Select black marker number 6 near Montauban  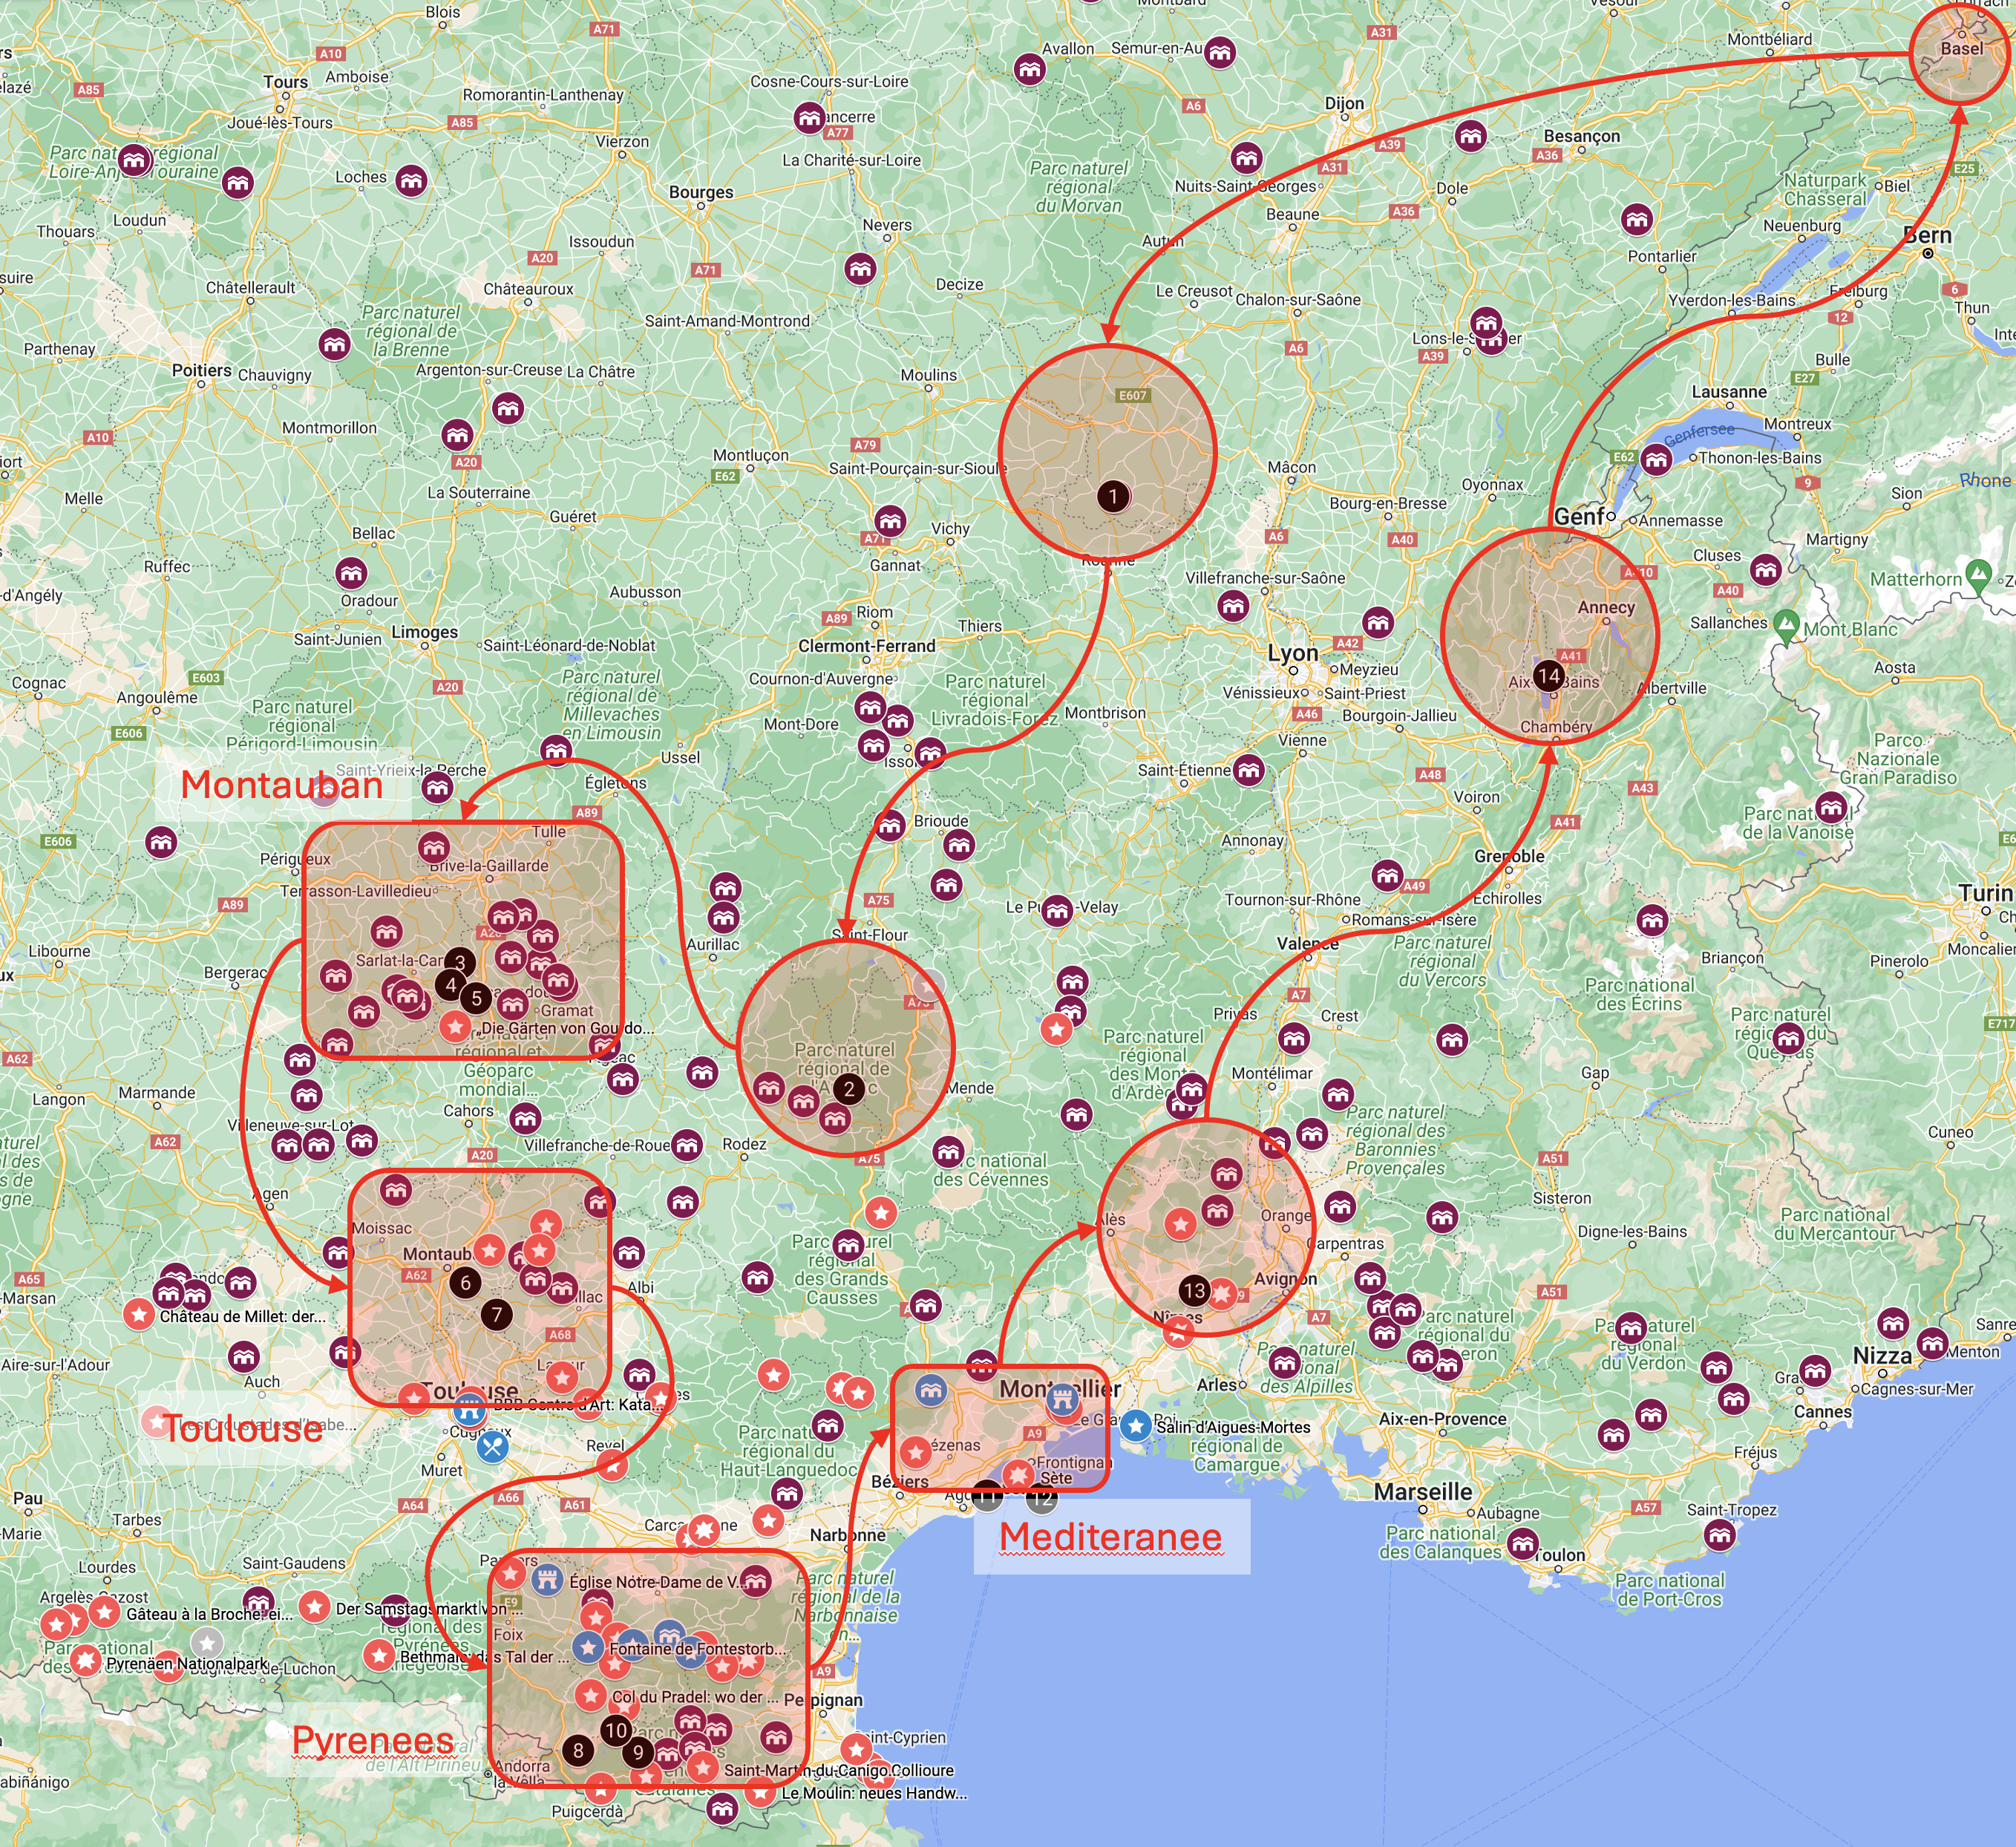[x=465, y=1283]
